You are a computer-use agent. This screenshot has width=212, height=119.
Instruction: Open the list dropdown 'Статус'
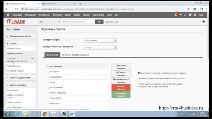pos(100,47)
